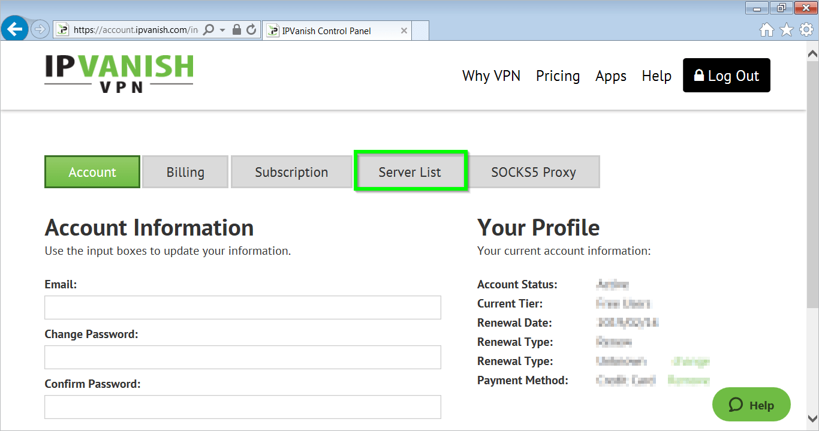Click the Log Out button

(727, 76)
